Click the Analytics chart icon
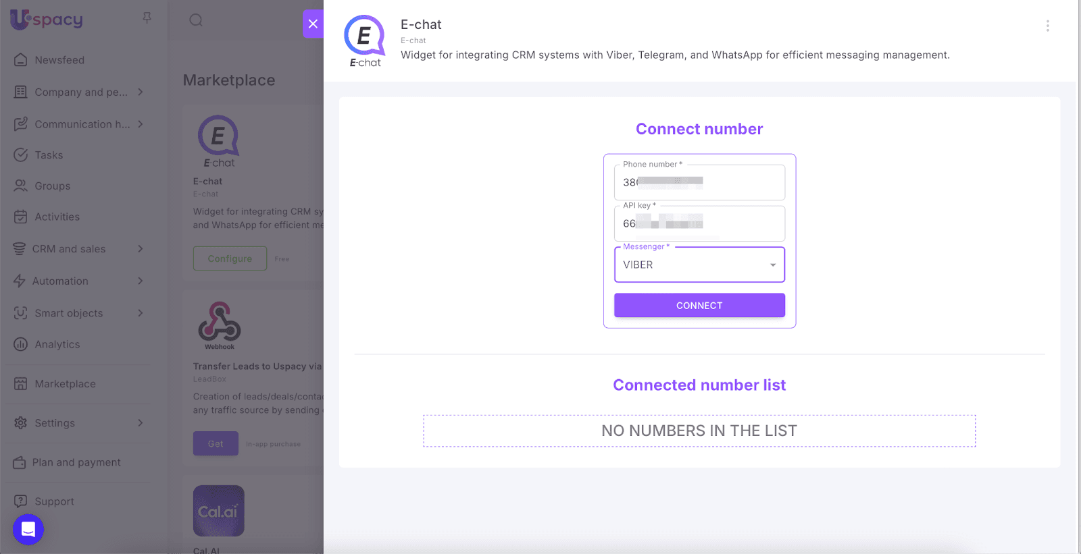1081x554 pixels. [21, 344]
